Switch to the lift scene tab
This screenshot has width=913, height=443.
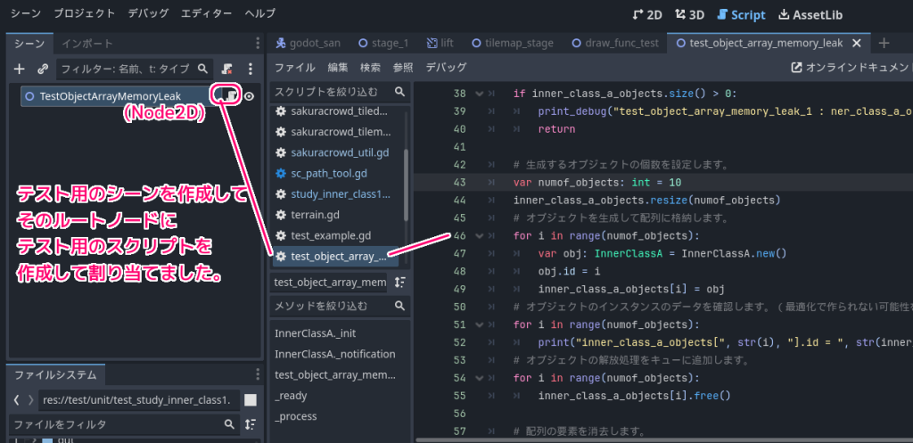click(x=440, y=43)
